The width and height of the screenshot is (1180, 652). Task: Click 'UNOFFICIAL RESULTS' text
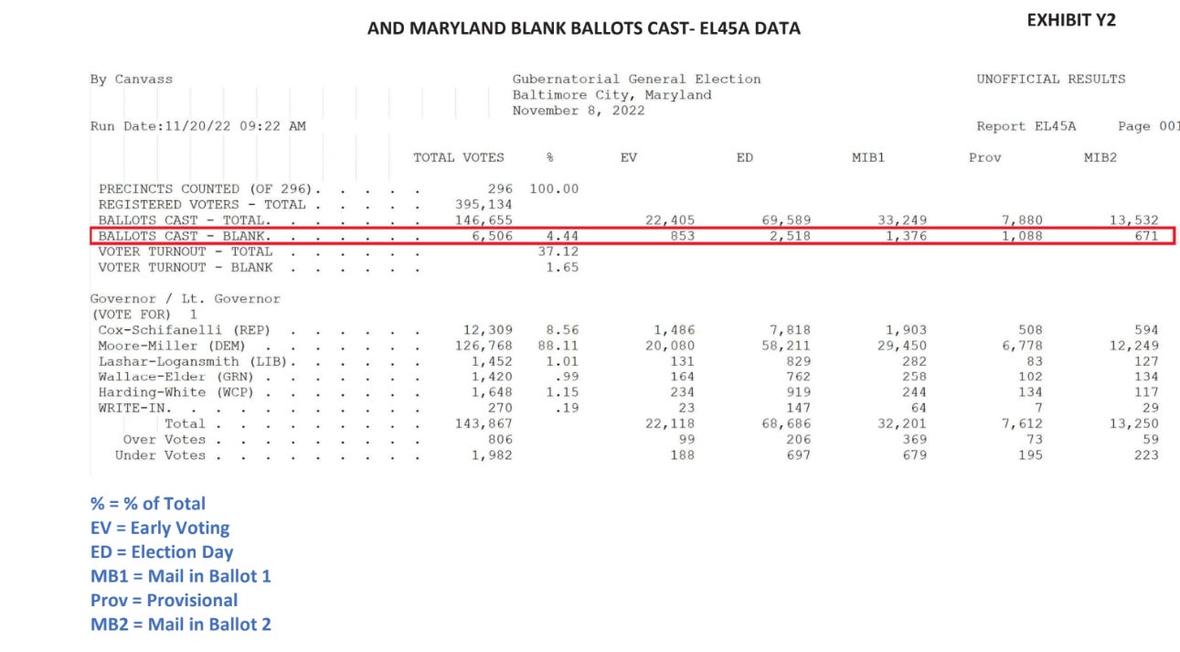click(x=1051, y=80)
